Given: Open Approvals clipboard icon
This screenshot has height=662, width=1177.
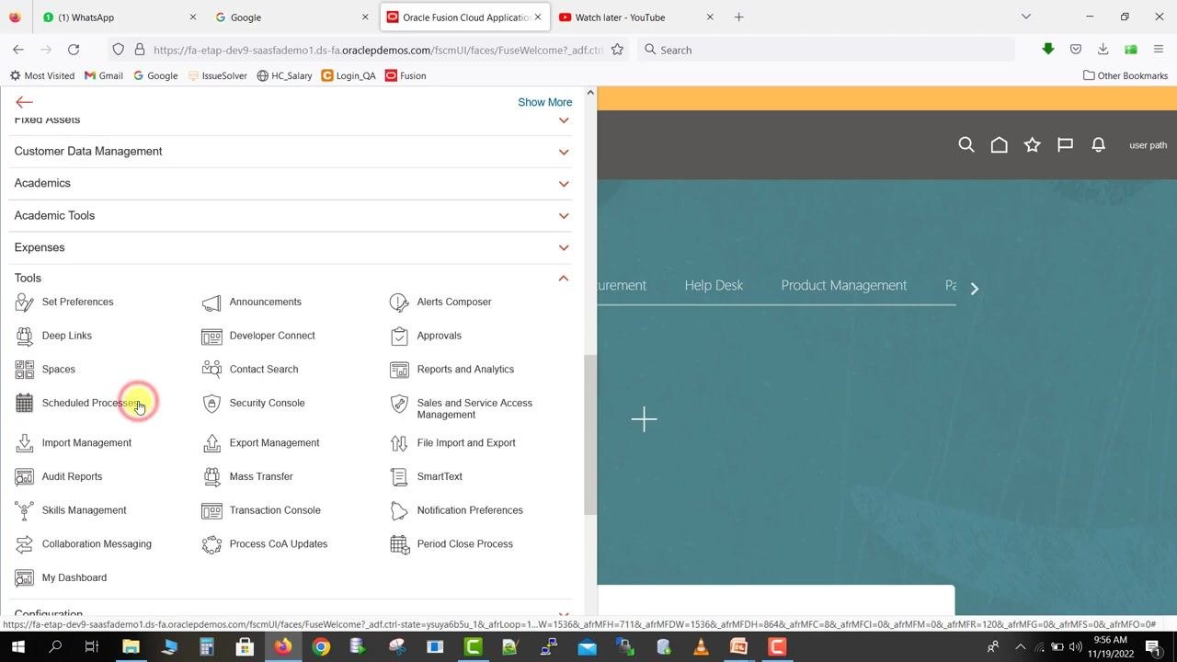Looking at the screenshot, I should point(399,336).
